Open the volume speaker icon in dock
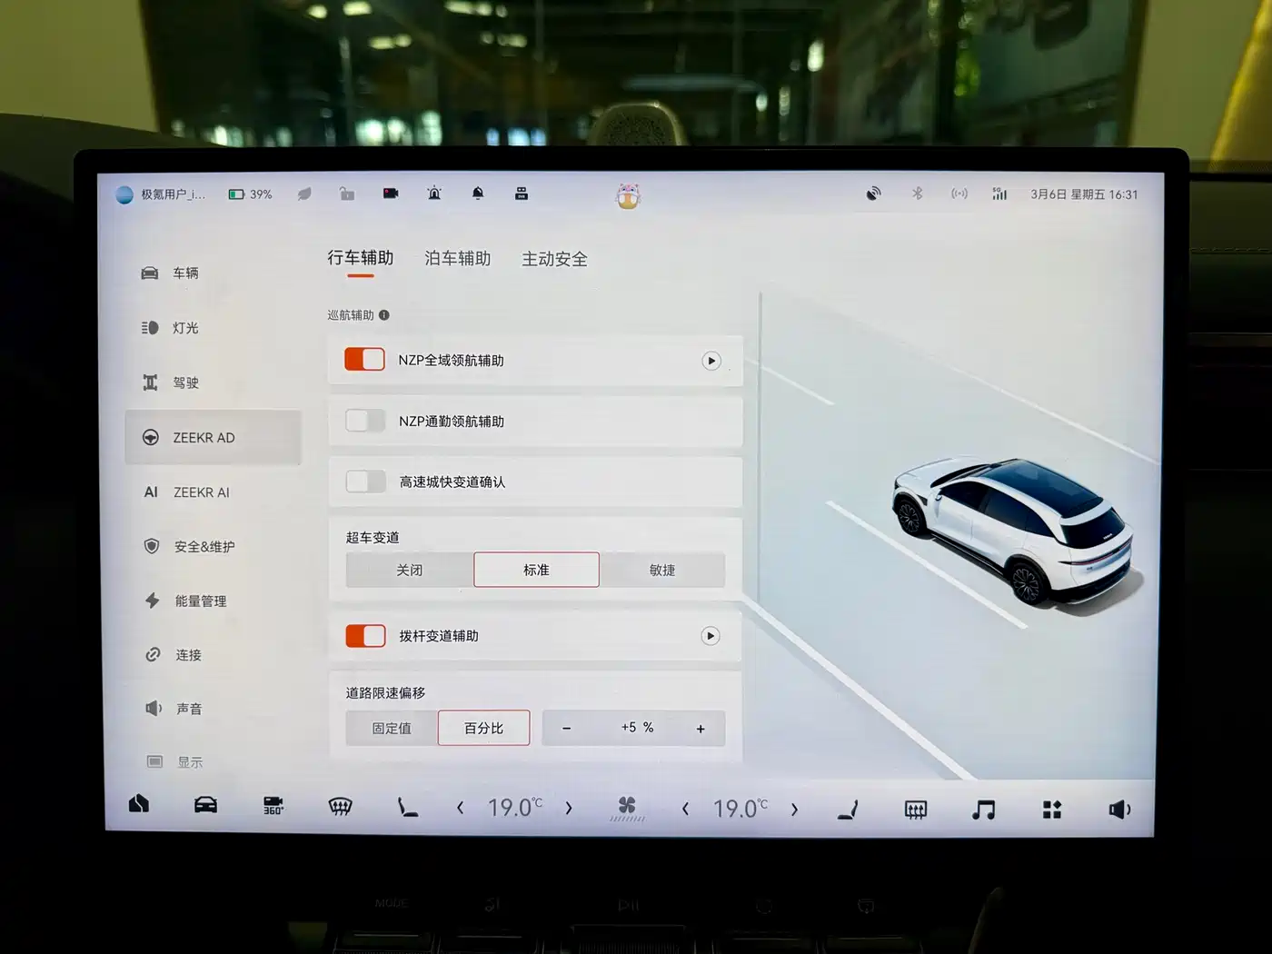 1119,809
